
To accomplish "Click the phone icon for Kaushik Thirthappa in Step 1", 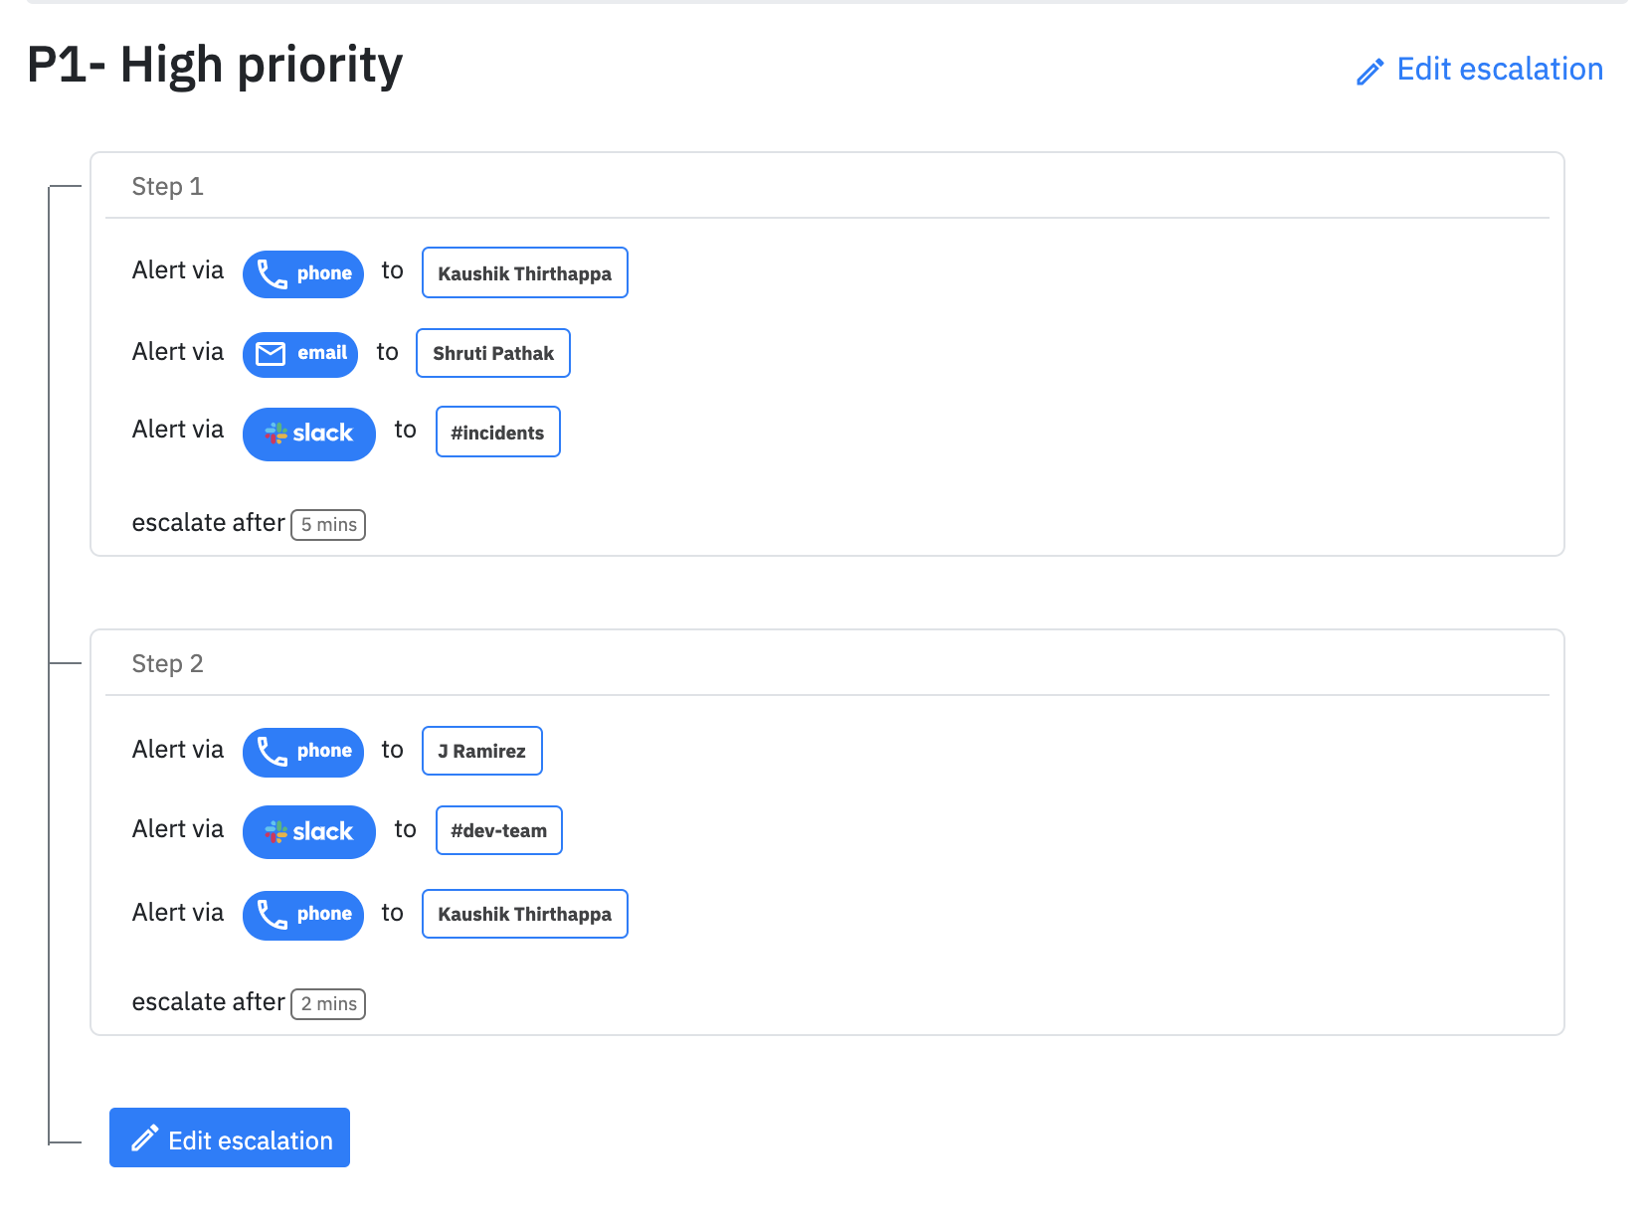I will [272, 273].
